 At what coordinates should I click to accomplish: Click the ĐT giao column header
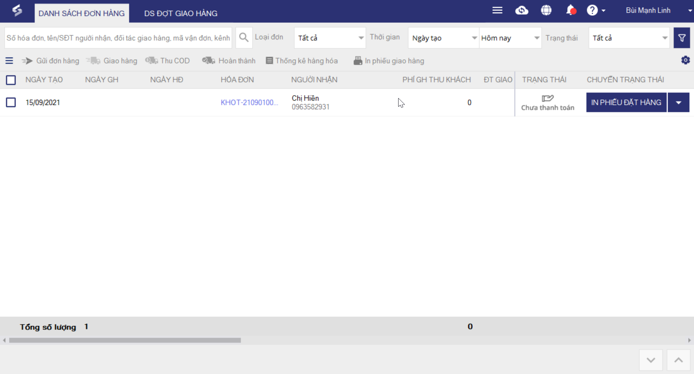click(x=498, y=80)
